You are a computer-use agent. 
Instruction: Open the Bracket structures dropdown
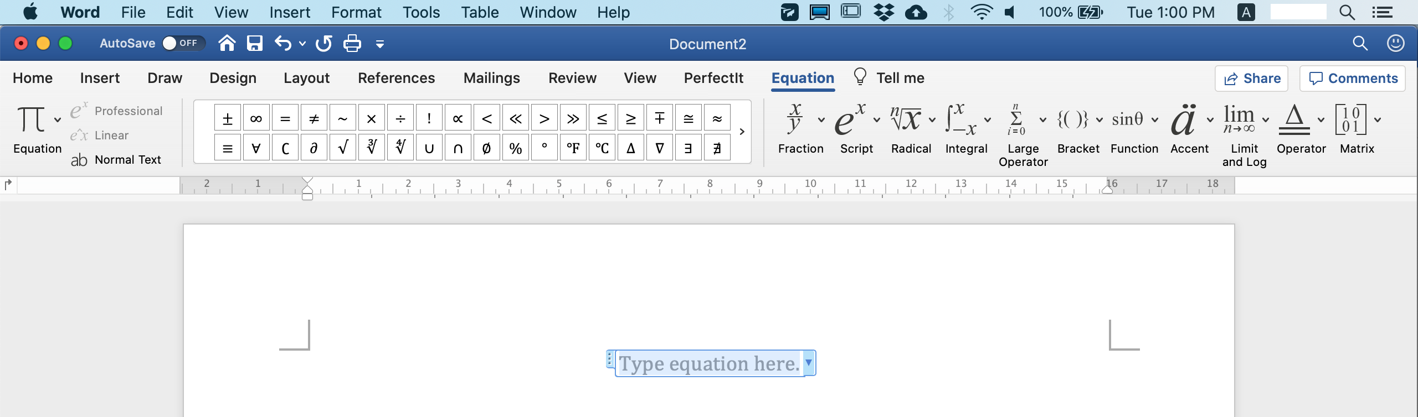[x=1100, y=119]
